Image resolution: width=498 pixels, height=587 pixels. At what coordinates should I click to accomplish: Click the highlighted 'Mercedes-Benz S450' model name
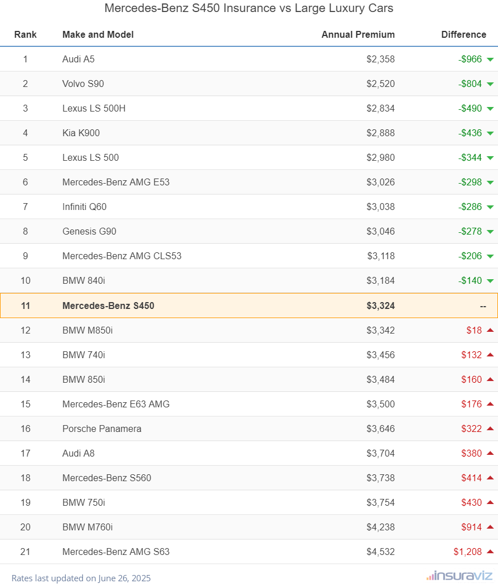pos(109,306)
